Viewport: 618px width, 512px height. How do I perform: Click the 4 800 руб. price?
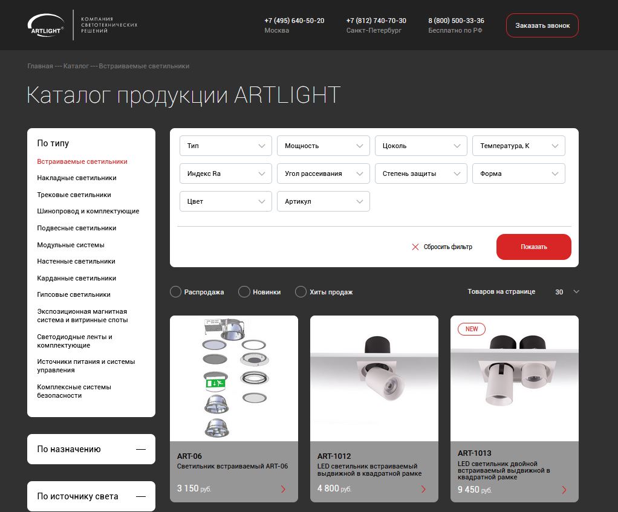tap(334, 488)
